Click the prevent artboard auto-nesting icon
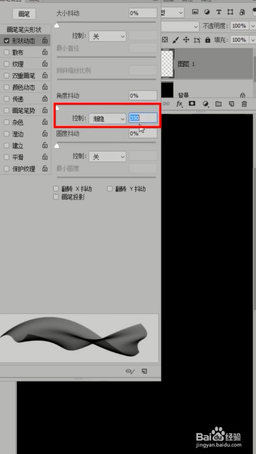Screen dimensions: 256x454 pyautogui.click(x=197, y=40)
